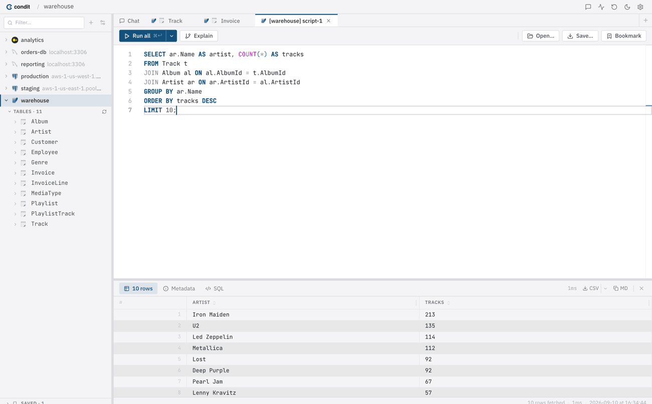
Task: Open Run all dropdown arrow
Action: (172, 36)
